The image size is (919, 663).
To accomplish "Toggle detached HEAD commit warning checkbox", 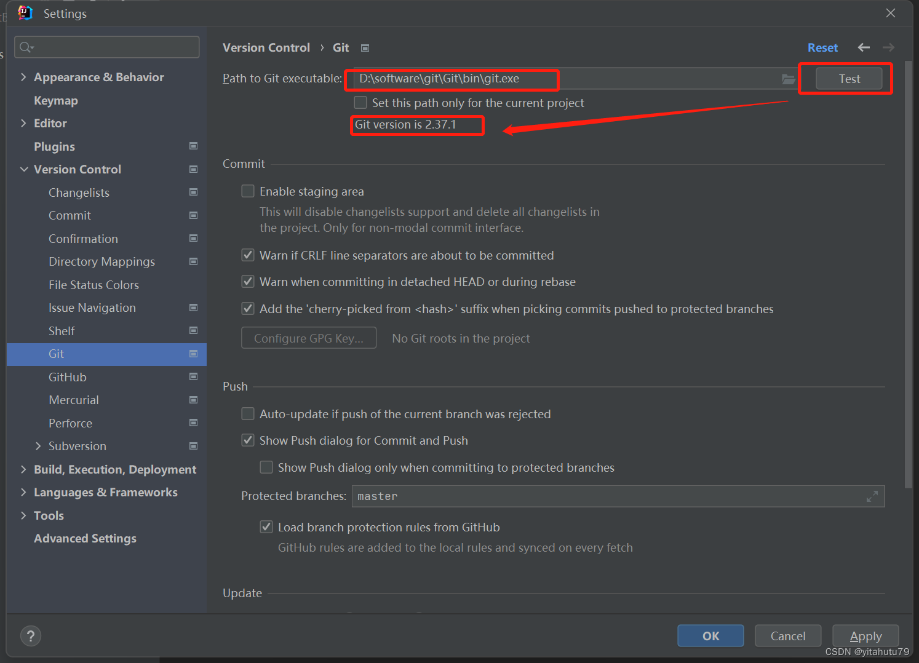I will [x=248, y=281].
